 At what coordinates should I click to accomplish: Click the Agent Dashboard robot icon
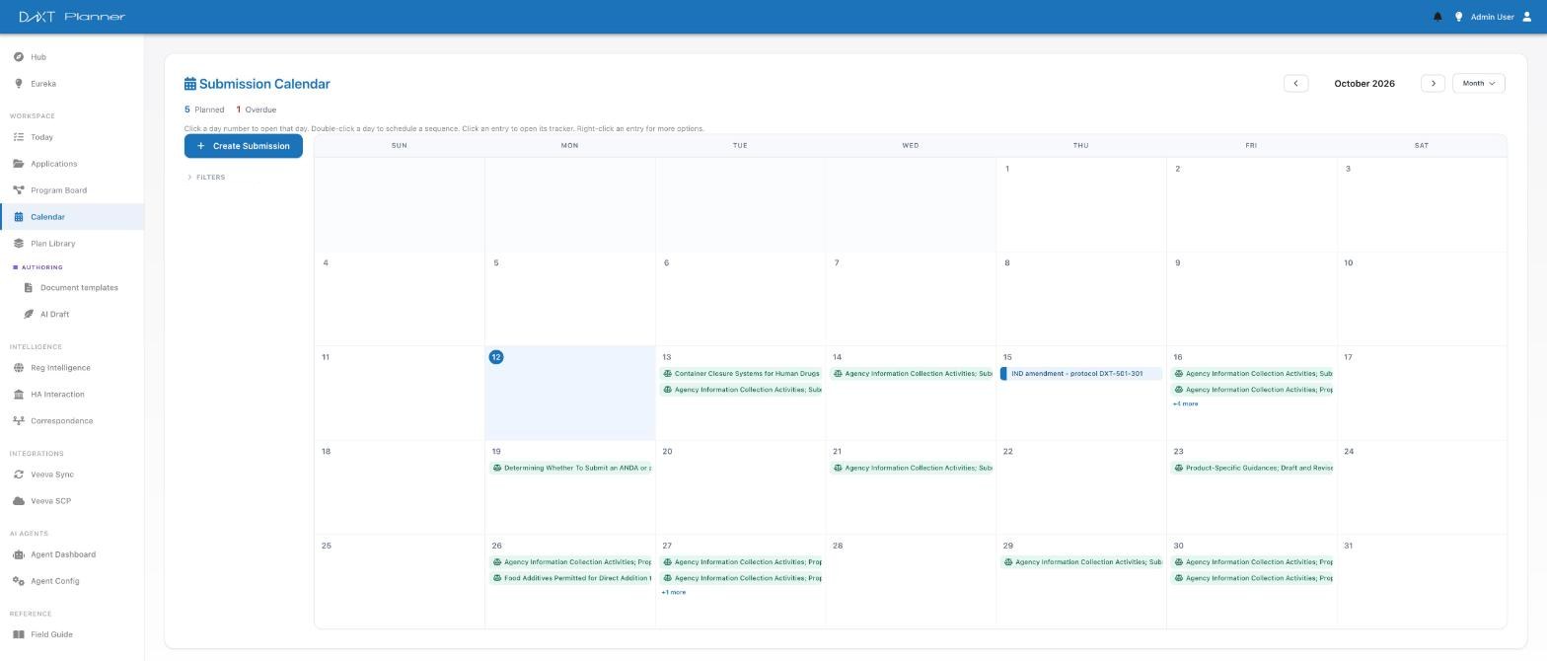(19, 554)
